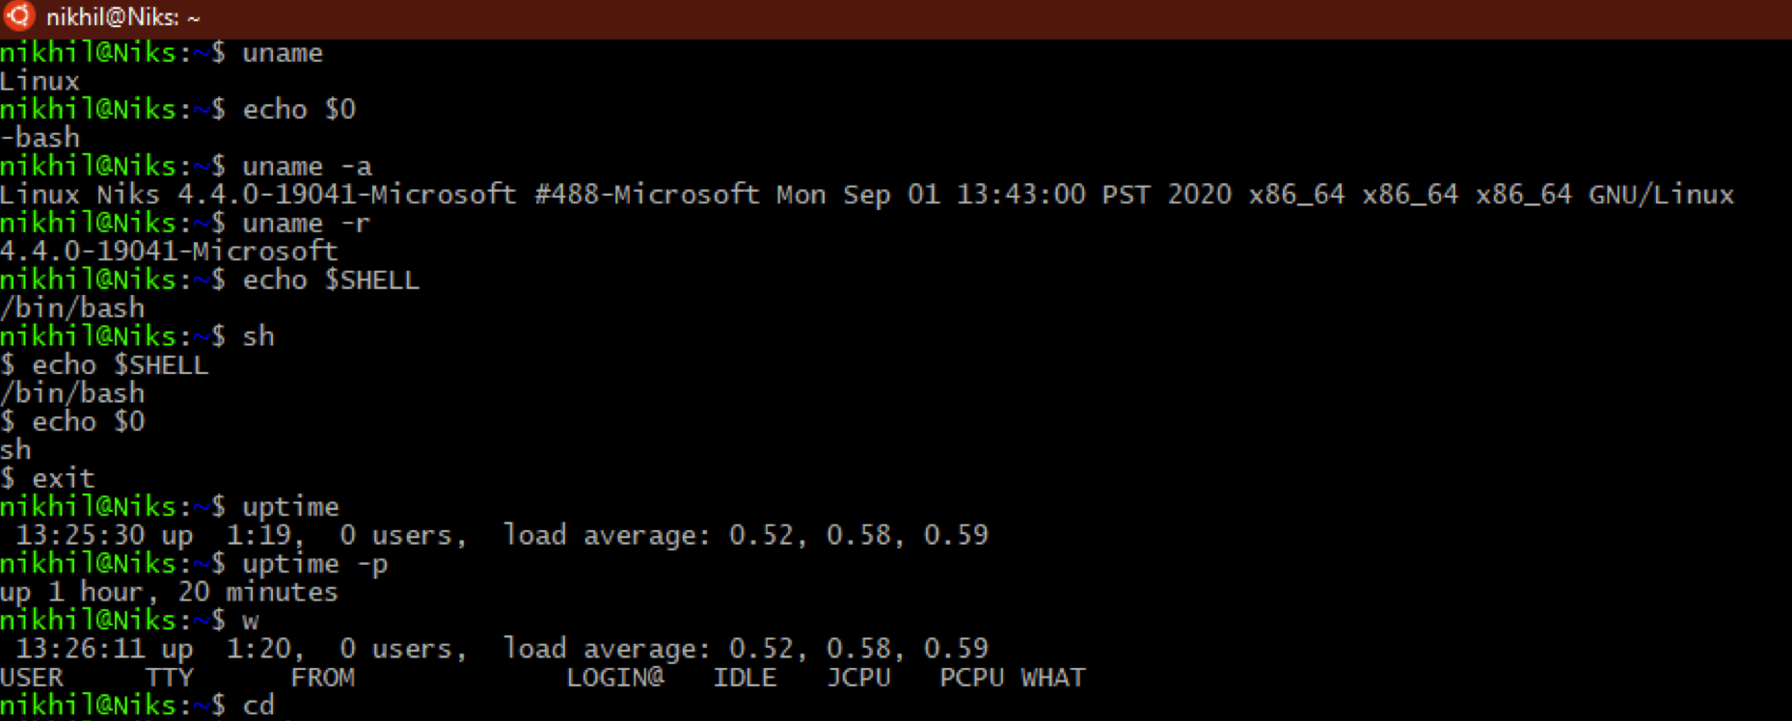Click the "up 1 hour, 20 minutes" output
1792x721 pixels.
[169, 592]
